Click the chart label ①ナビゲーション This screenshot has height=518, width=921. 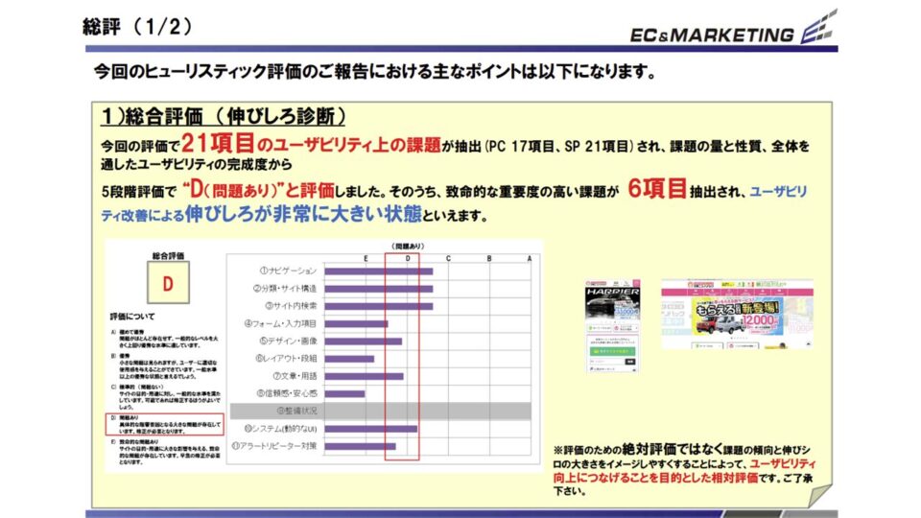click(x=288, y=271)
